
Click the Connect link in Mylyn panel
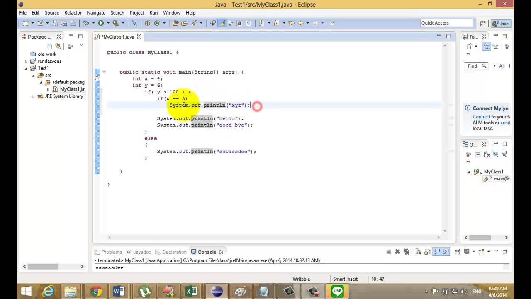click(481, 117)
